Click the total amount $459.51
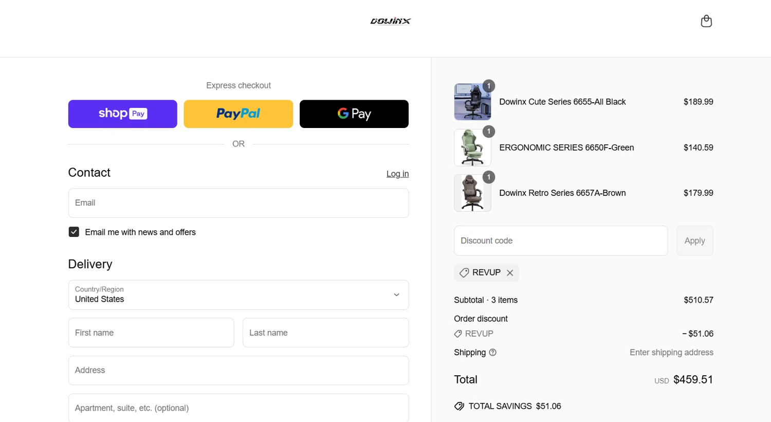This screenshot has height=422, width=771. (693, 380)
